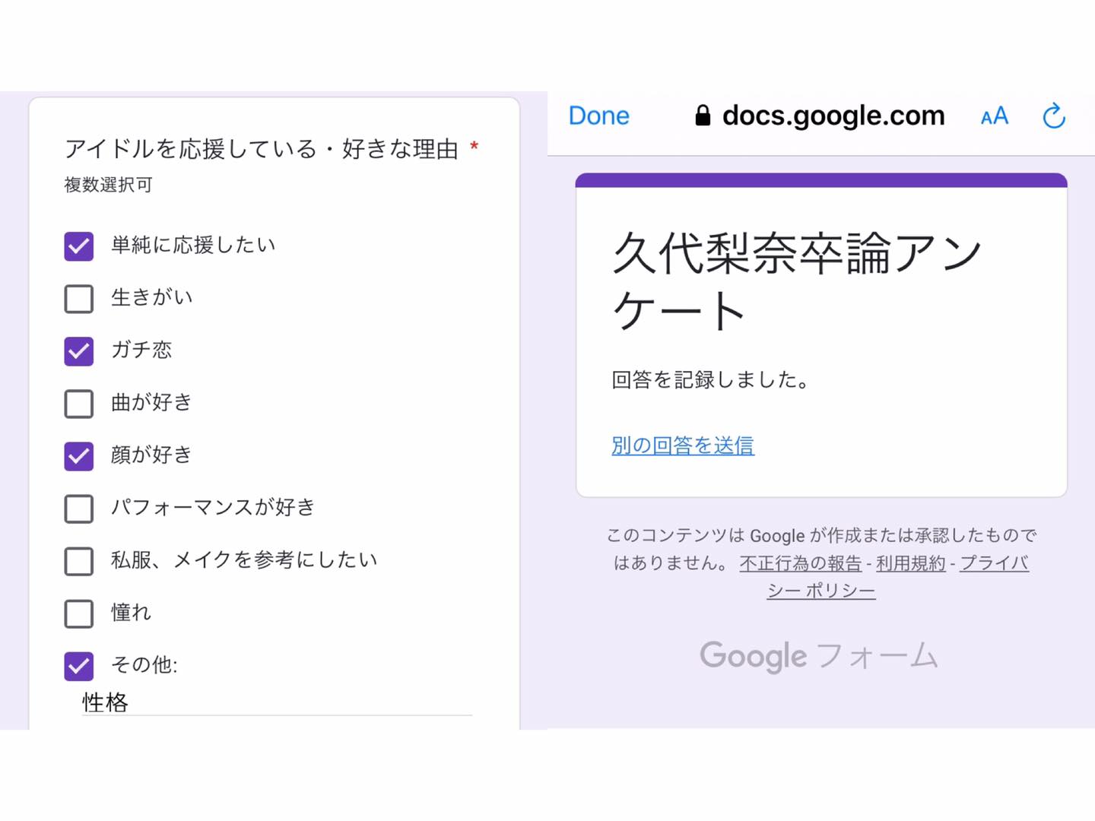Tap the reload page icon
This screenshot has height=821, width=1095.
[x=1054, y=116]
